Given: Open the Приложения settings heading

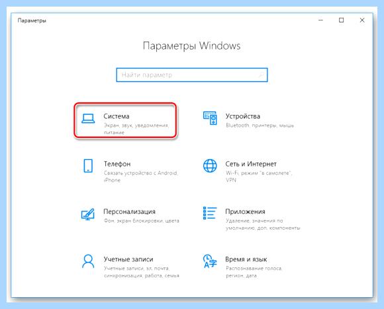Looking at the screenshot, I should pos(245,211).
